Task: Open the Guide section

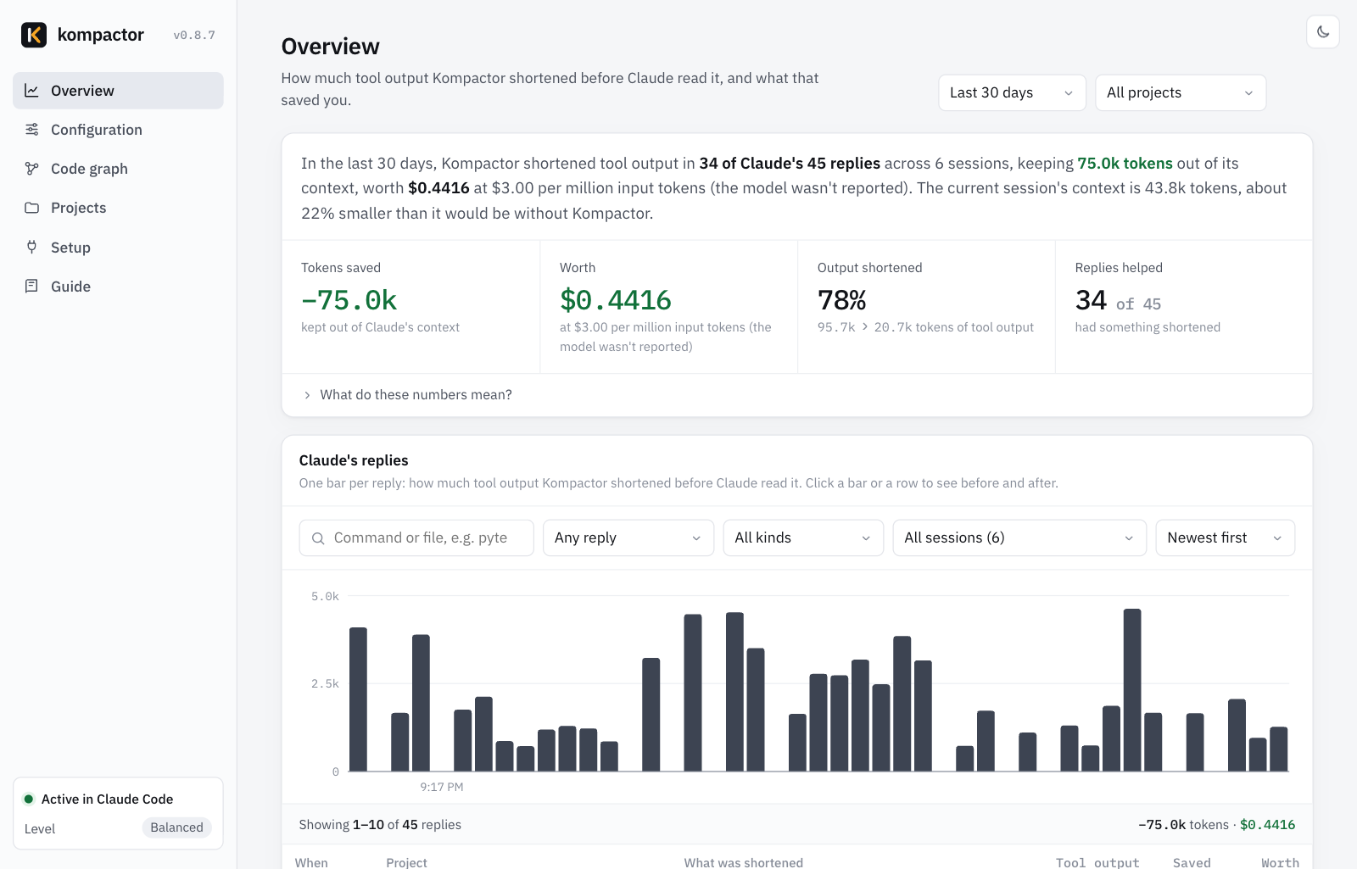Action: 118,287
